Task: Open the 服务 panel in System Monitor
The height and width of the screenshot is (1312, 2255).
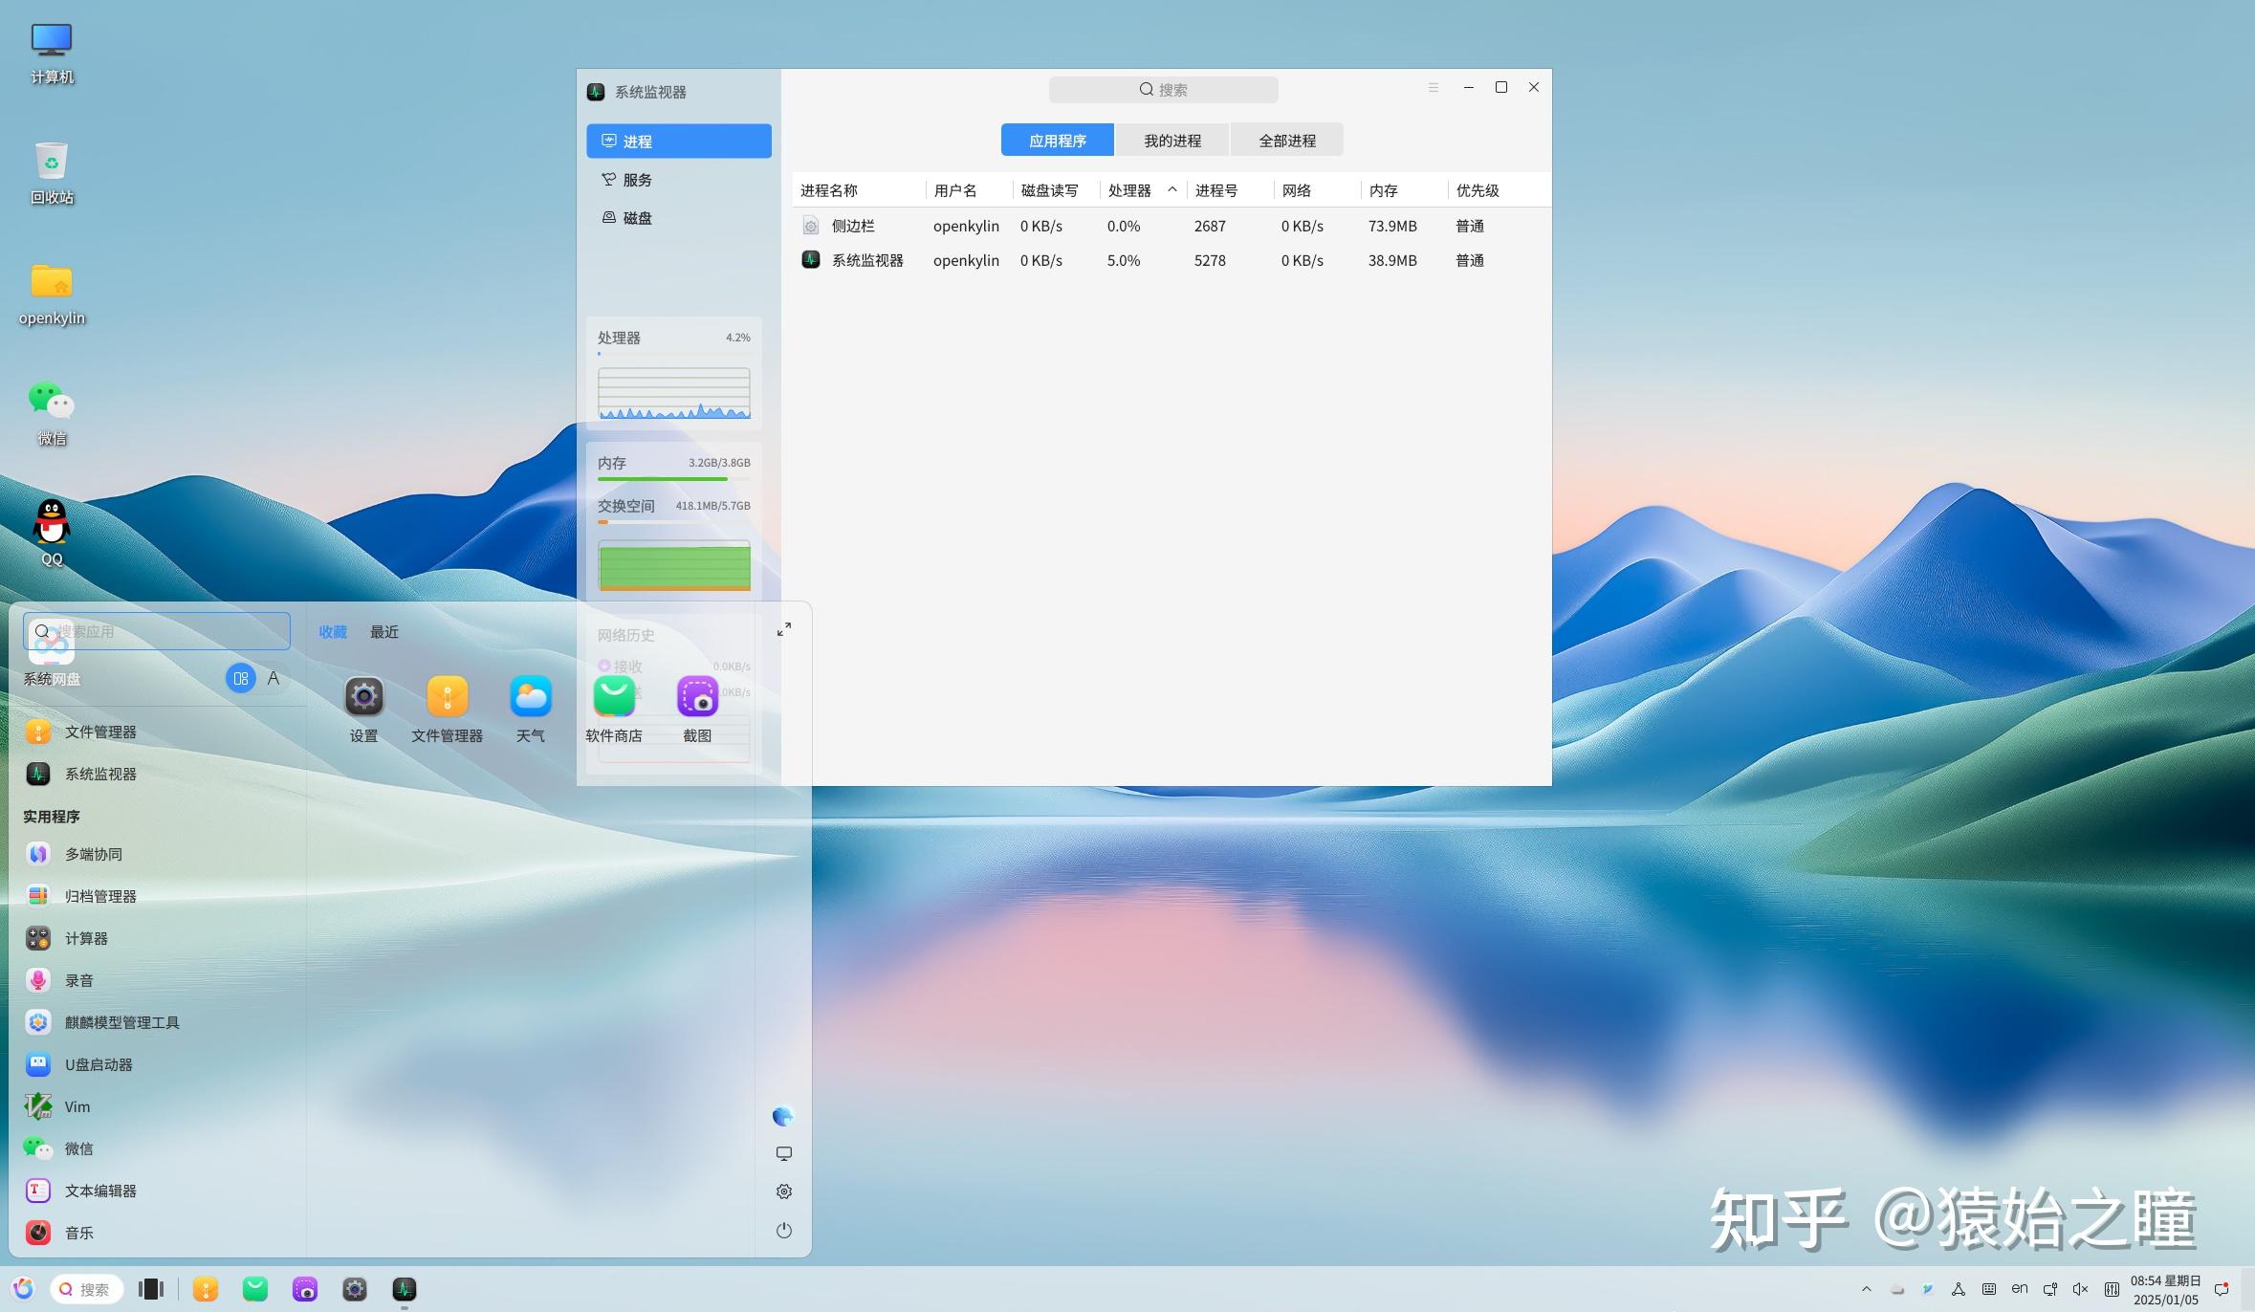Action: coord(635,179)
